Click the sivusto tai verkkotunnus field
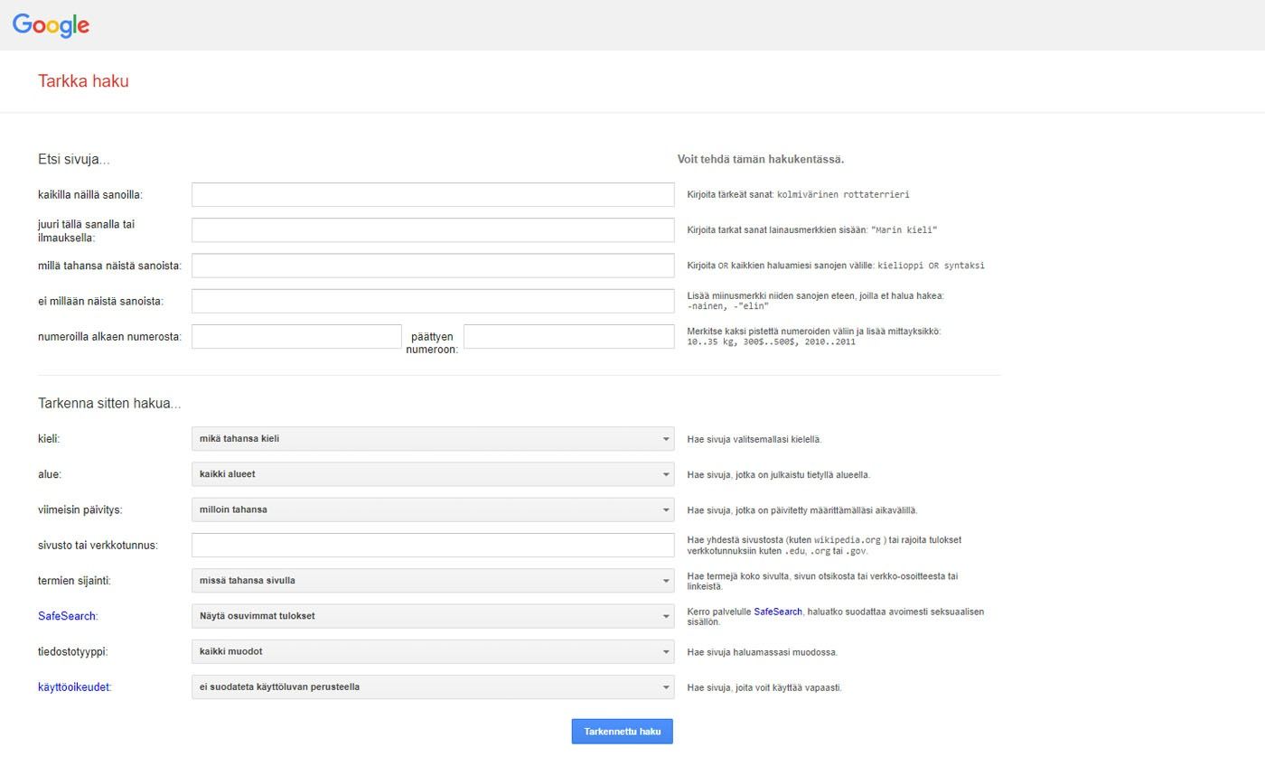Screen dimensions: 1265x766 (x=432, y=545)
